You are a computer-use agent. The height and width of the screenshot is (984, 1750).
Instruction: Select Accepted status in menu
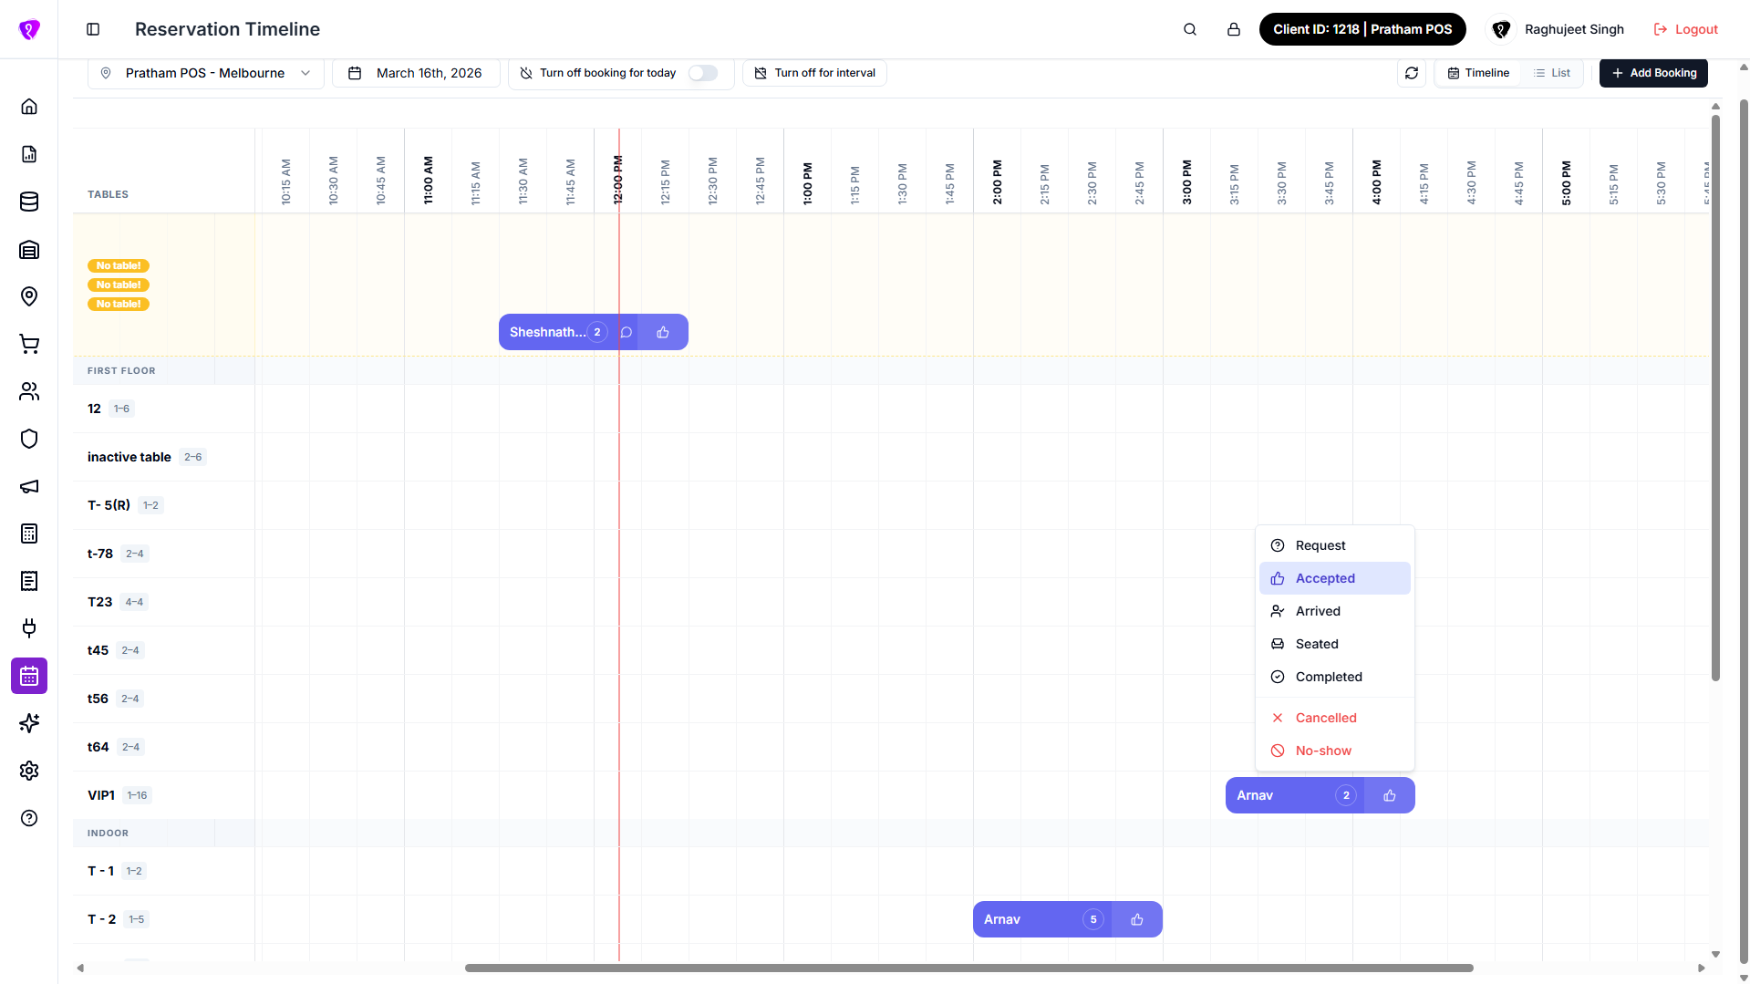click(1335, 578)
